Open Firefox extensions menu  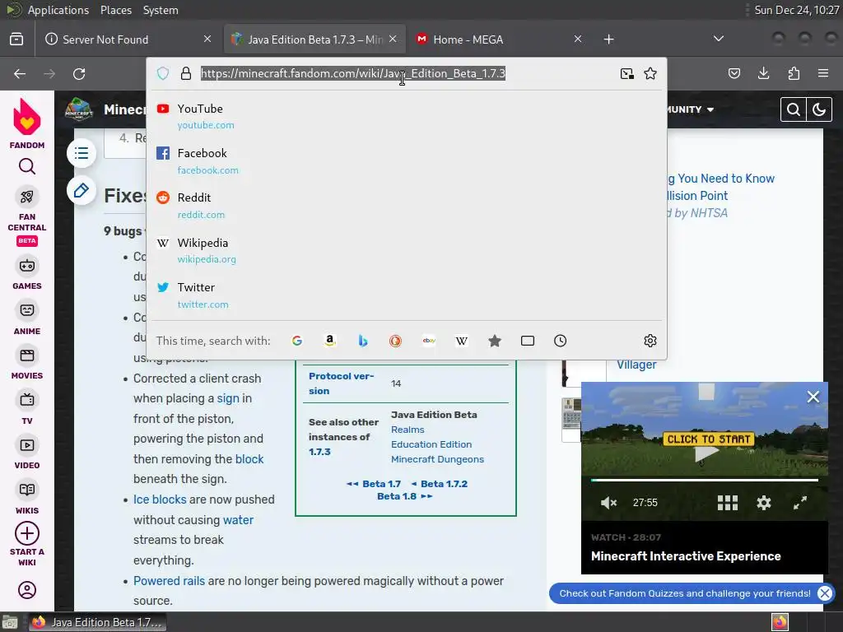[x=794, y=73]
